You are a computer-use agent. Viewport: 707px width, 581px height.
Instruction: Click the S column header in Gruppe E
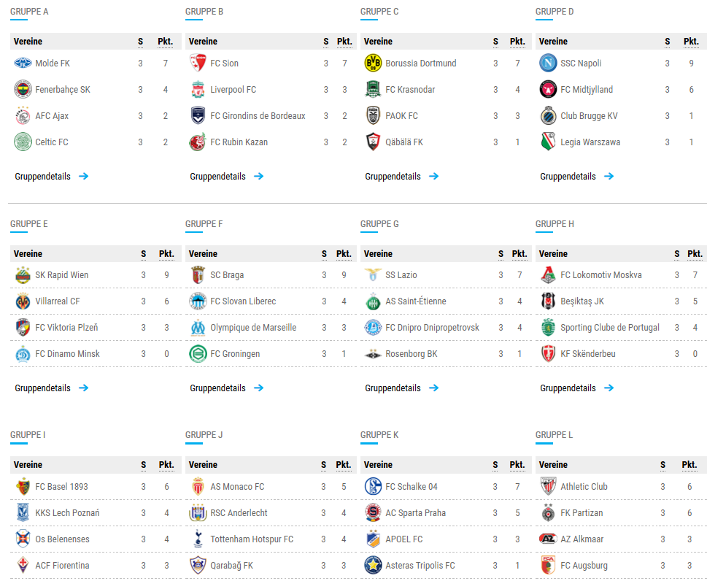144,254
